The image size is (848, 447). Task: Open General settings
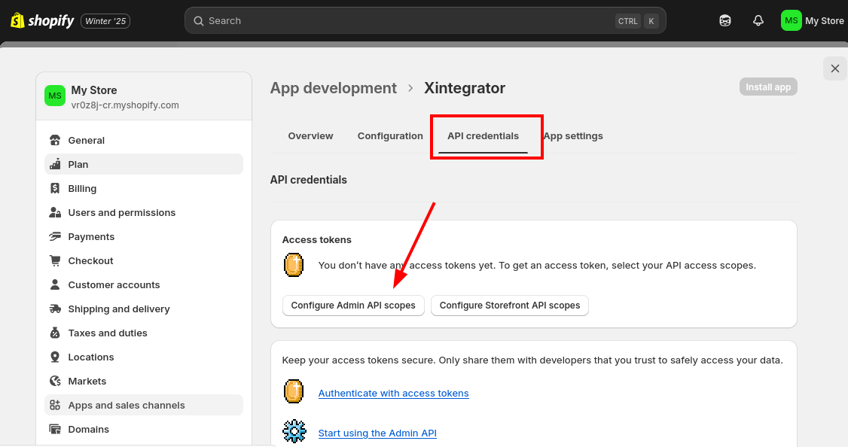pyautogui.click(x=144, y=140)
